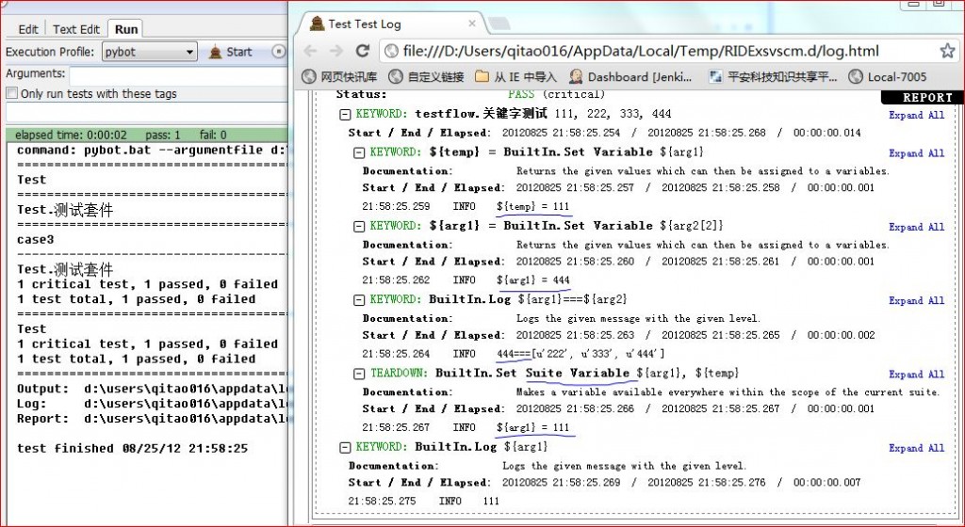
Task: Click the browser Forward arrow
Action: point(336,51)
